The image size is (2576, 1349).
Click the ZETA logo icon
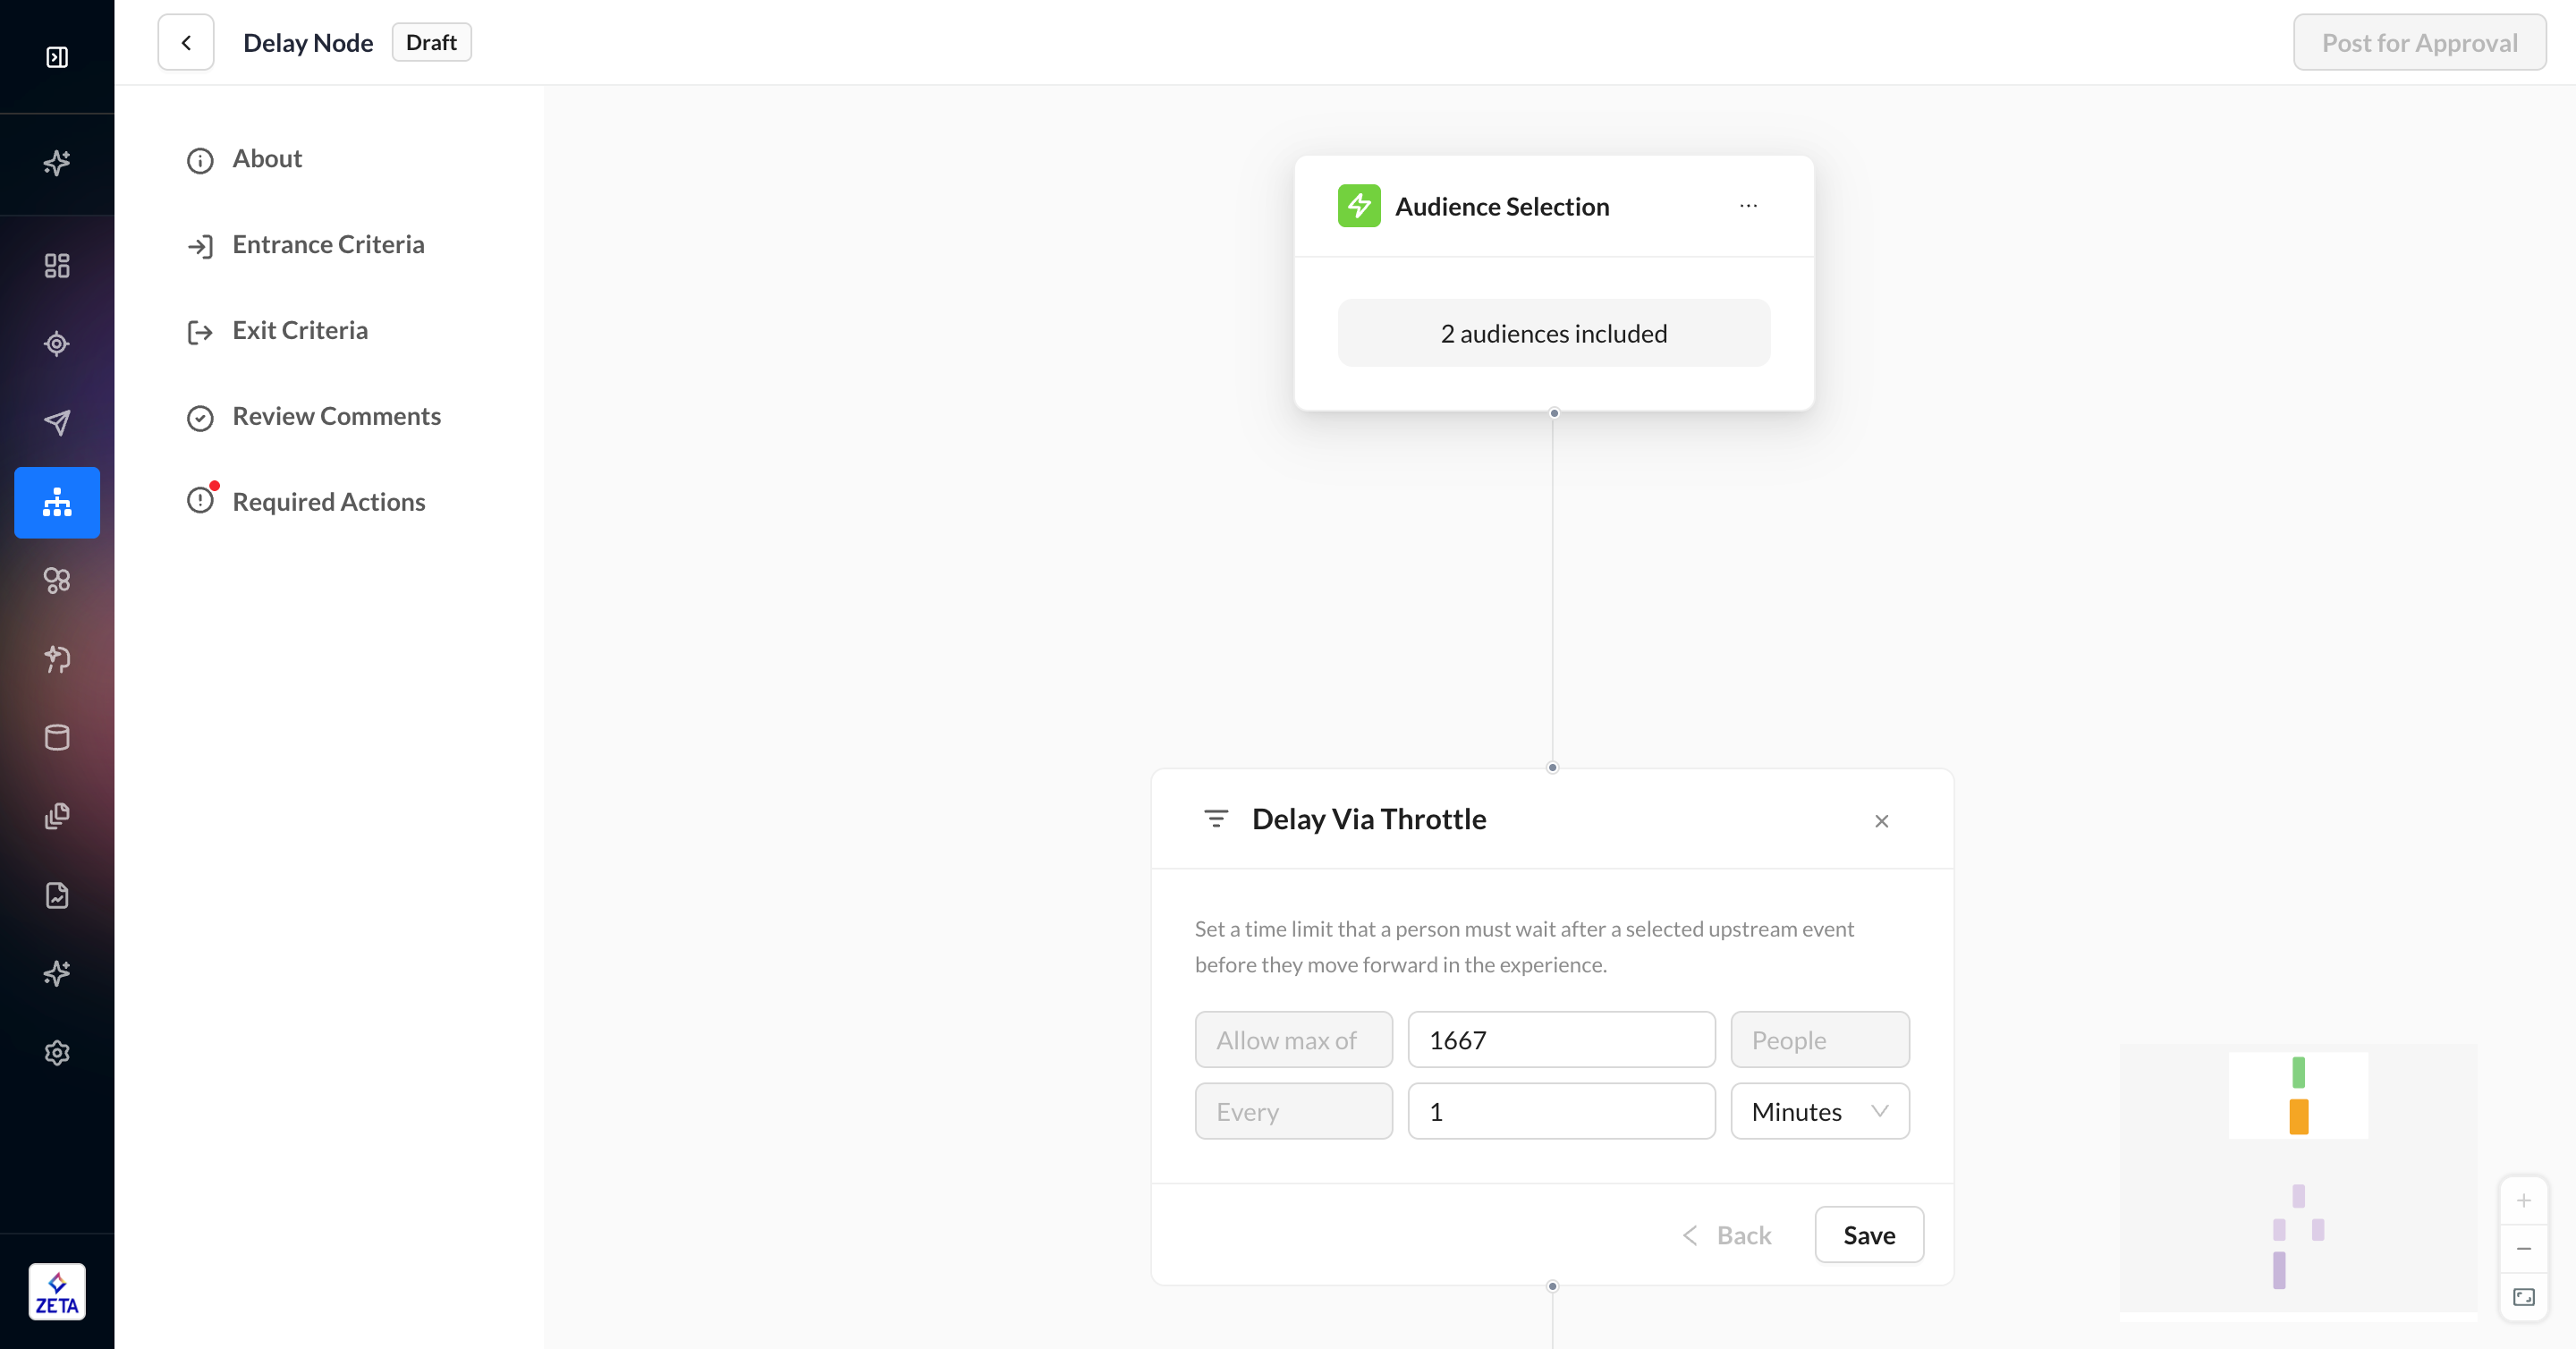57,1291
